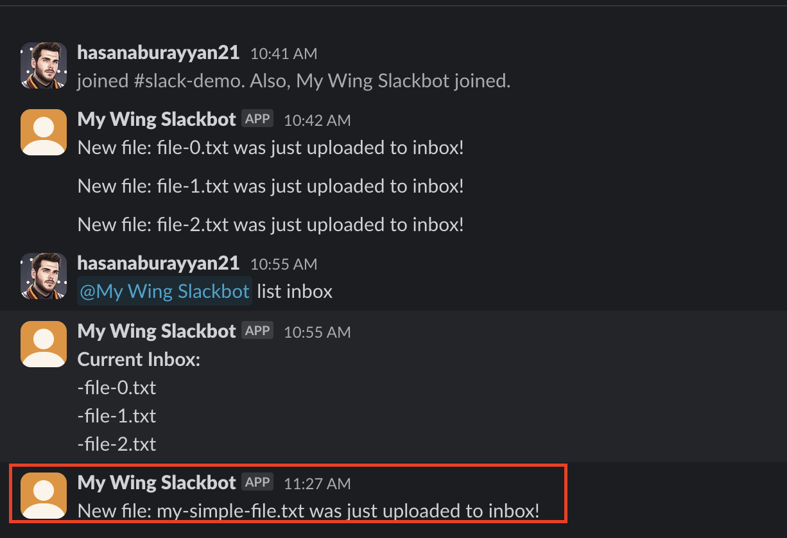Click the My Wing Slackbot name in the highlighted message
The width and height of the screenshot is (787, 538).
click(x=156, y=482)
